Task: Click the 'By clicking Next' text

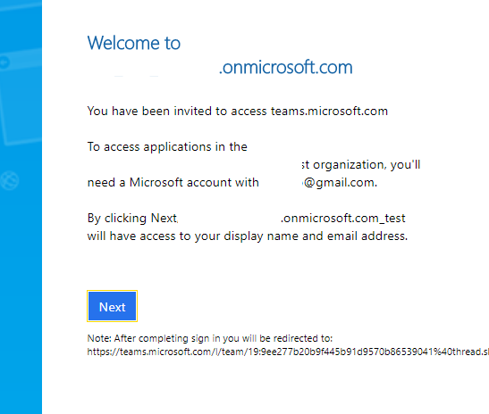Action: click(132, 219)
